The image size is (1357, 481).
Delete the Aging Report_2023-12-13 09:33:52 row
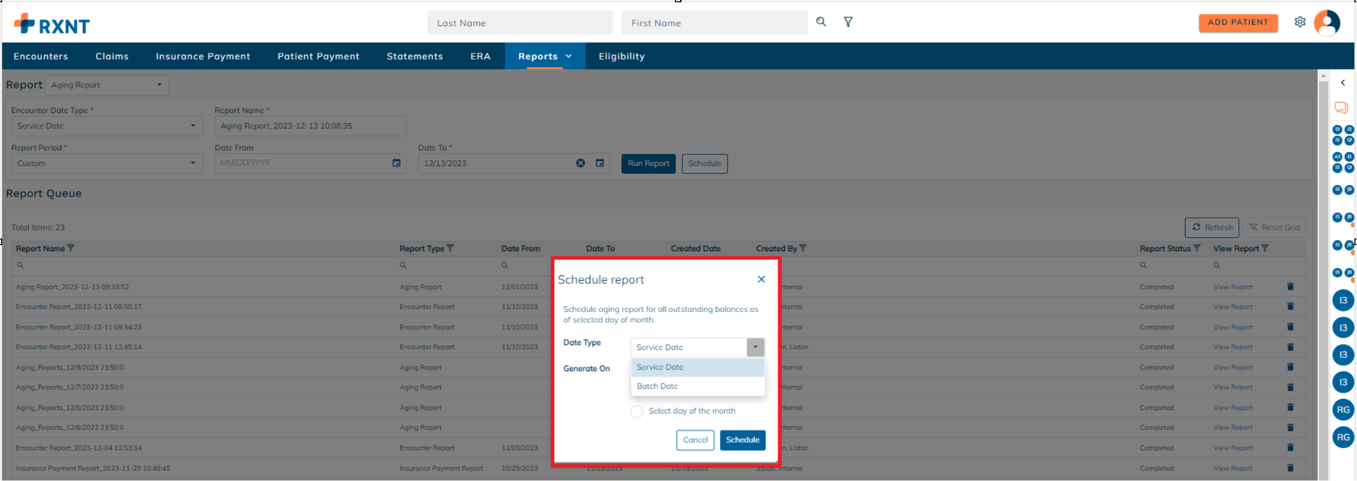click(x=1290, y=287)
